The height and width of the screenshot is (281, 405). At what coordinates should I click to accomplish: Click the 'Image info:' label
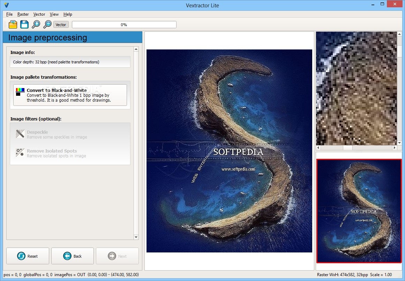(x=22, y=52)
